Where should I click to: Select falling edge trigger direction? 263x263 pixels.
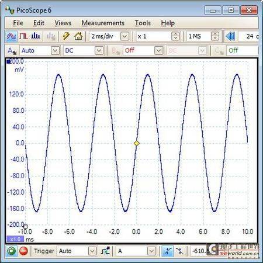[179, 251]
